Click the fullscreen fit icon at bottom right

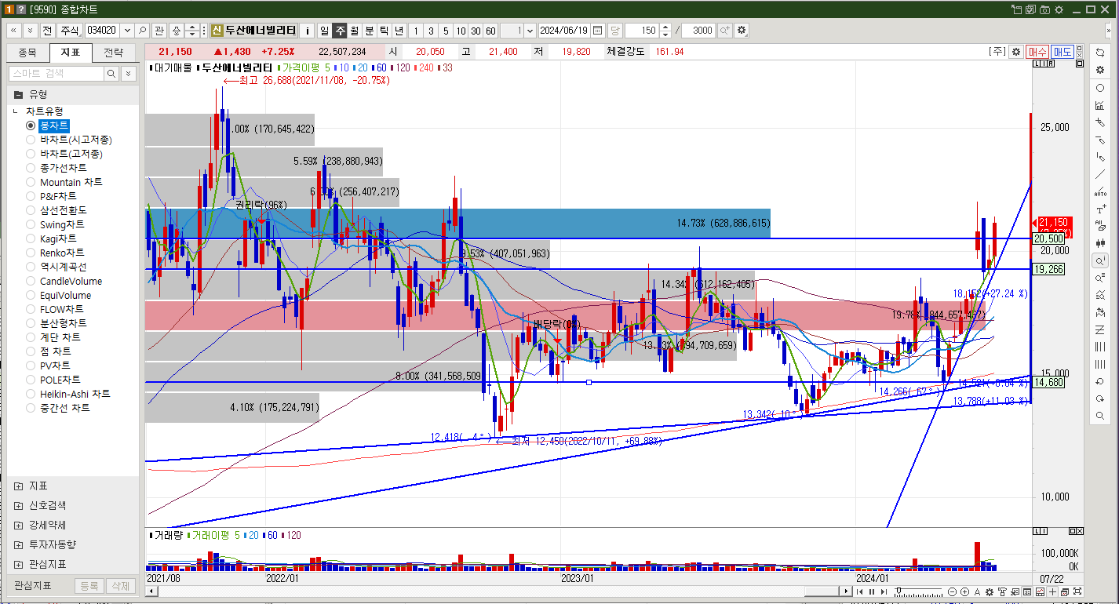pos(1076,591)
